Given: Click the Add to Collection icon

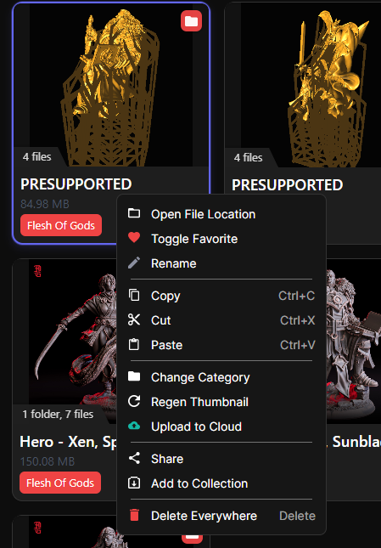Looking at the screenshot, I should pyautogui.click(x=134, y=483).
